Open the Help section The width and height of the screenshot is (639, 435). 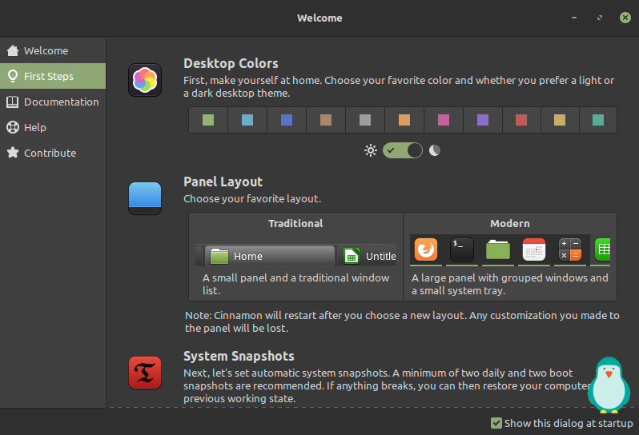point(53,127)
